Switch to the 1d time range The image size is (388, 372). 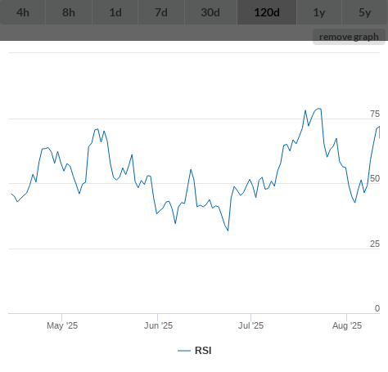[x=115, y=12]
